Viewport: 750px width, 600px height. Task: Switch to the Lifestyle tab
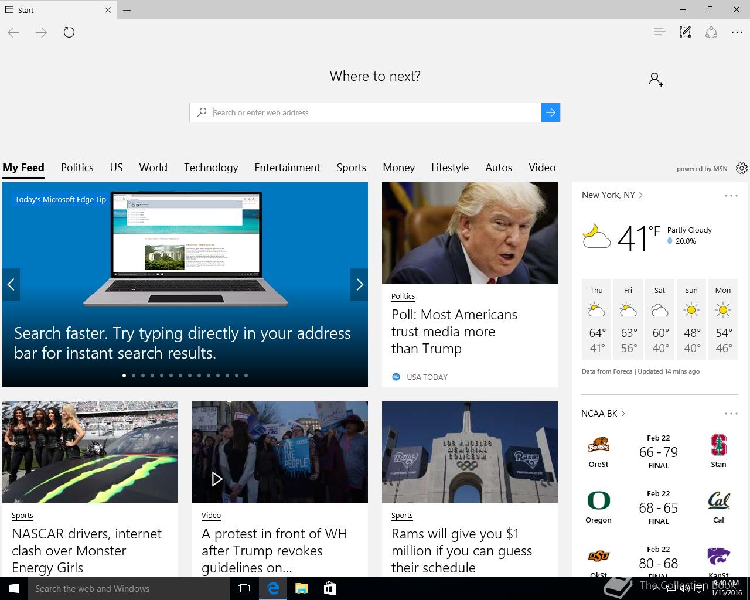(x=450, y=168)
